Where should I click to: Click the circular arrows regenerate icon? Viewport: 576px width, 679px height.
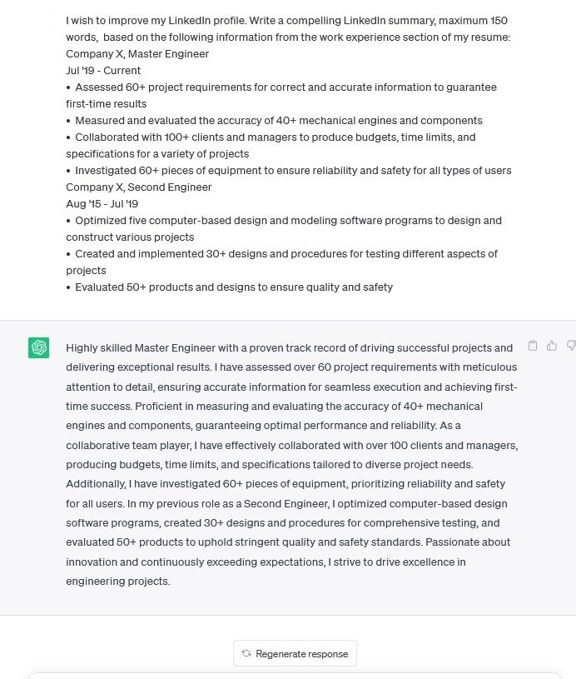click(x=246, y=654)
